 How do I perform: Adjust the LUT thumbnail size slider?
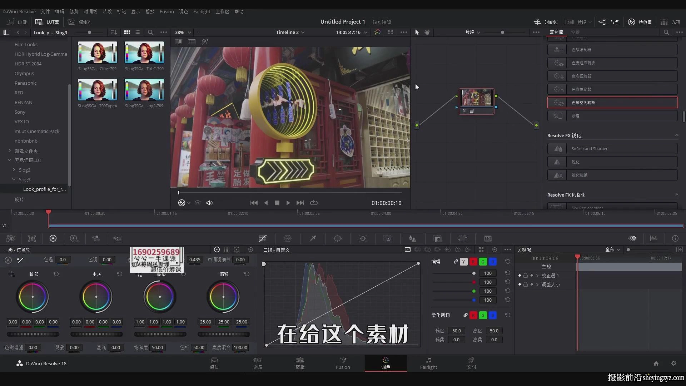point(89,32)
